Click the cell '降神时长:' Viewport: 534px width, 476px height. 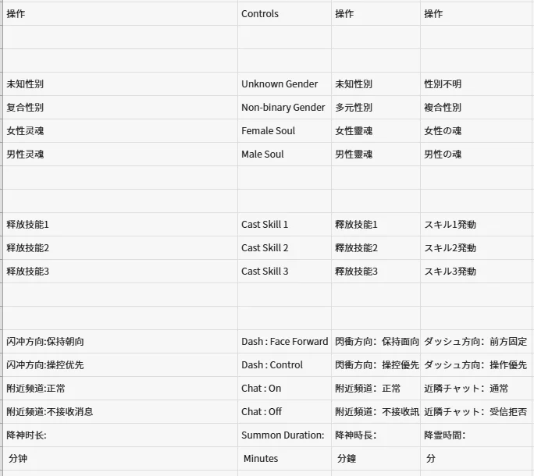[x=120, y=435]
